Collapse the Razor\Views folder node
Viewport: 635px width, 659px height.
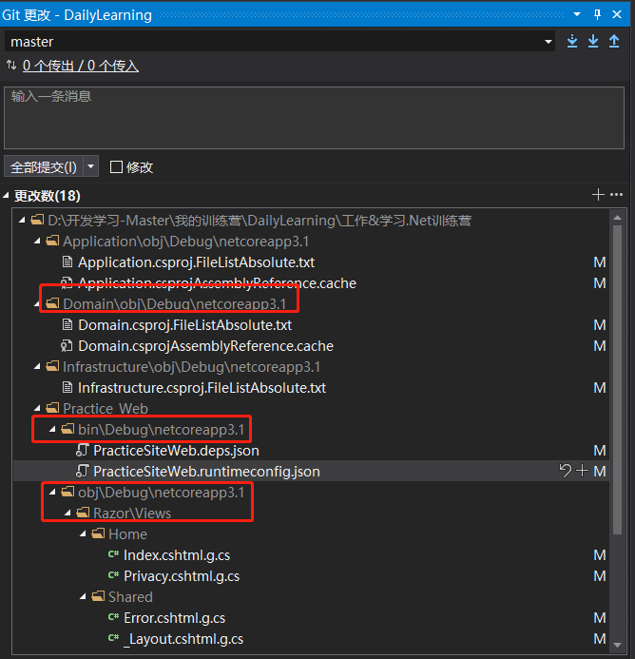click(67, 514)
